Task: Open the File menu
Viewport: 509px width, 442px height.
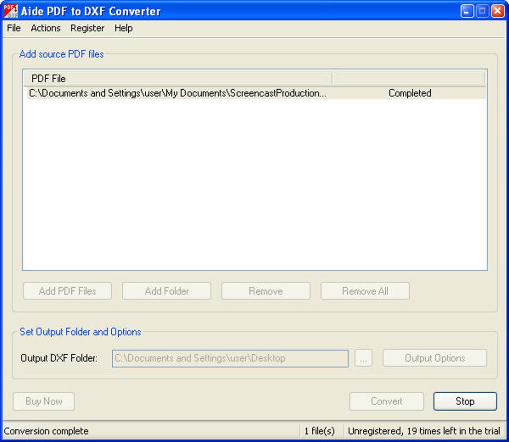Action: tap(13, 28)
